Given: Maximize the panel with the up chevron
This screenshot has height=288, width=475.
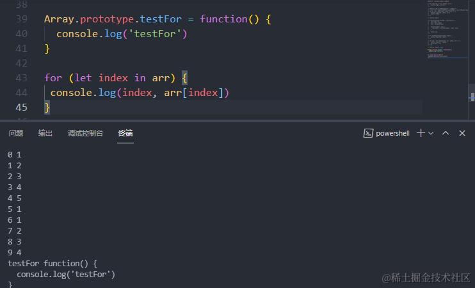Looking at the screenshot, I should [446, 133].
